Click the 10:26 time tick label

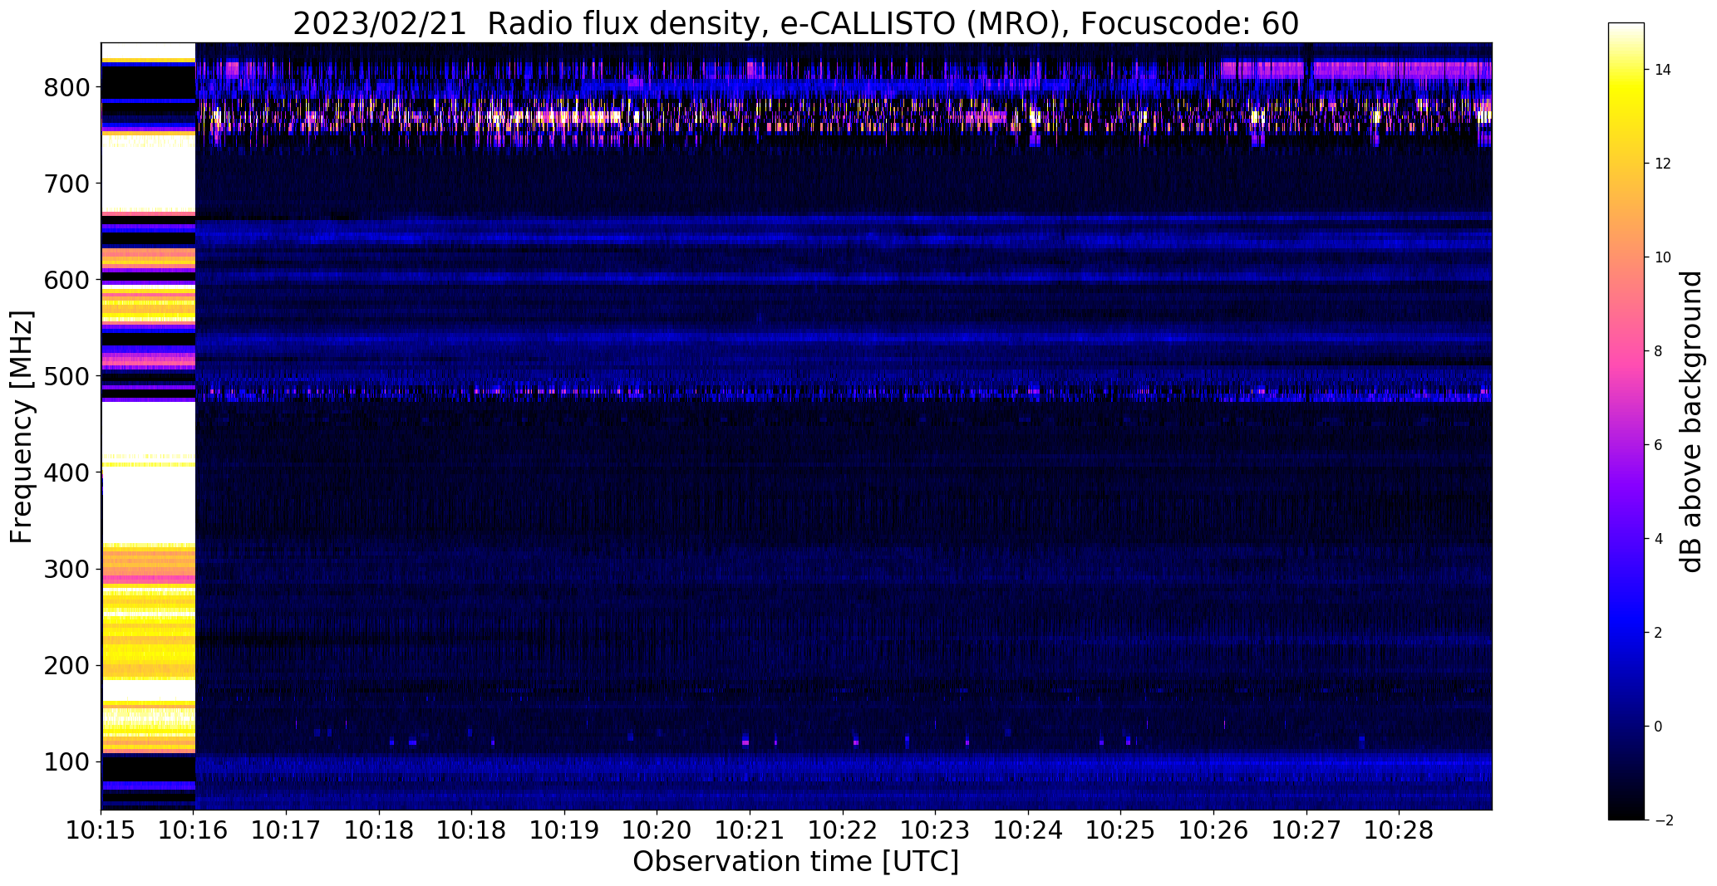[x=1214, y=830]
